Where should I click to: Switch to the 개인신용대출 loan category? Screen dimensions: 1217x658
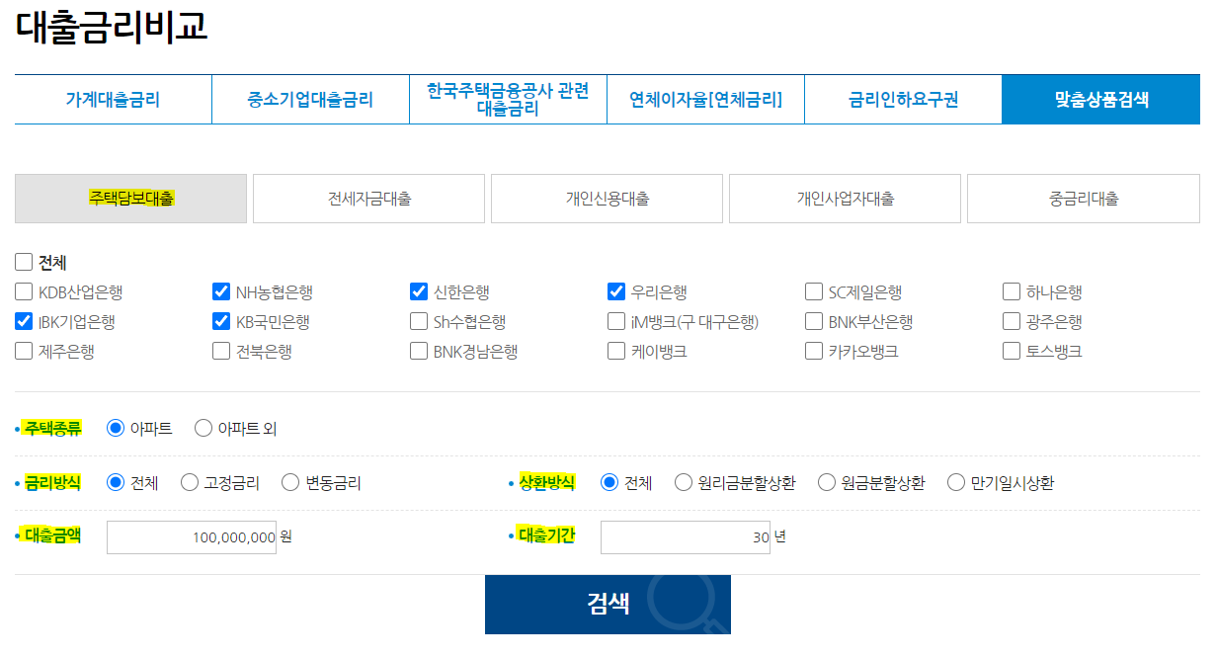[x=607, y=199]
